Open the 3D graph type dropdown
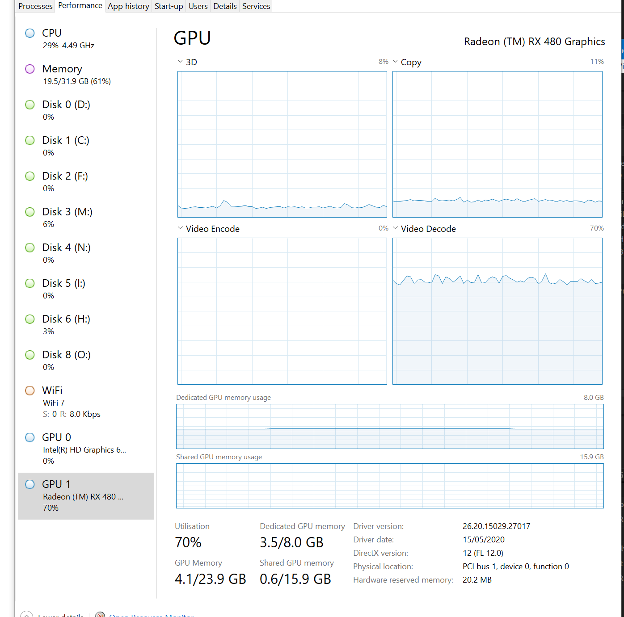 pos(181,61)
